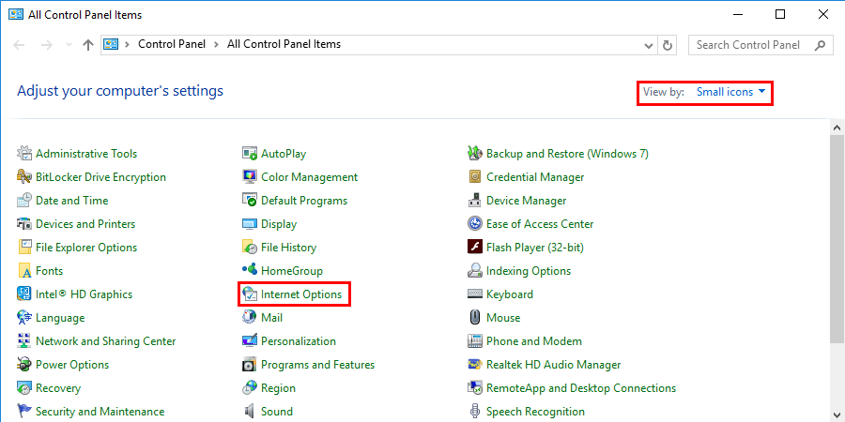Open the Personalization icon
Screen dimensions: 845x422
(x=250, y=341)
